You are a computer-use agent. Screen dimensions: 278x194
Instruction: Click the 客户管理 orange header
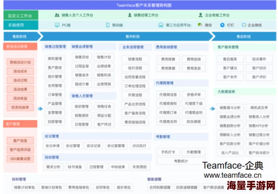pyautogui.click(x=20, y=124)
